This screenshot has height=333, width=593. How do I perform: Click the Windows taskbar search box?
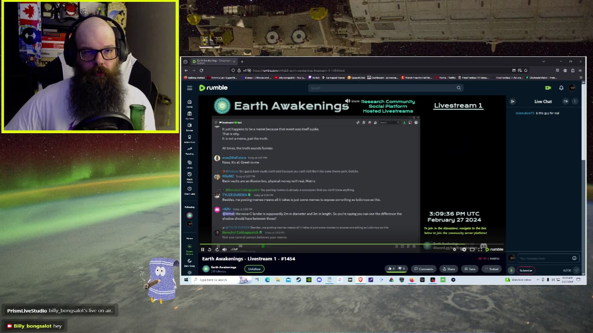(221, 280)
